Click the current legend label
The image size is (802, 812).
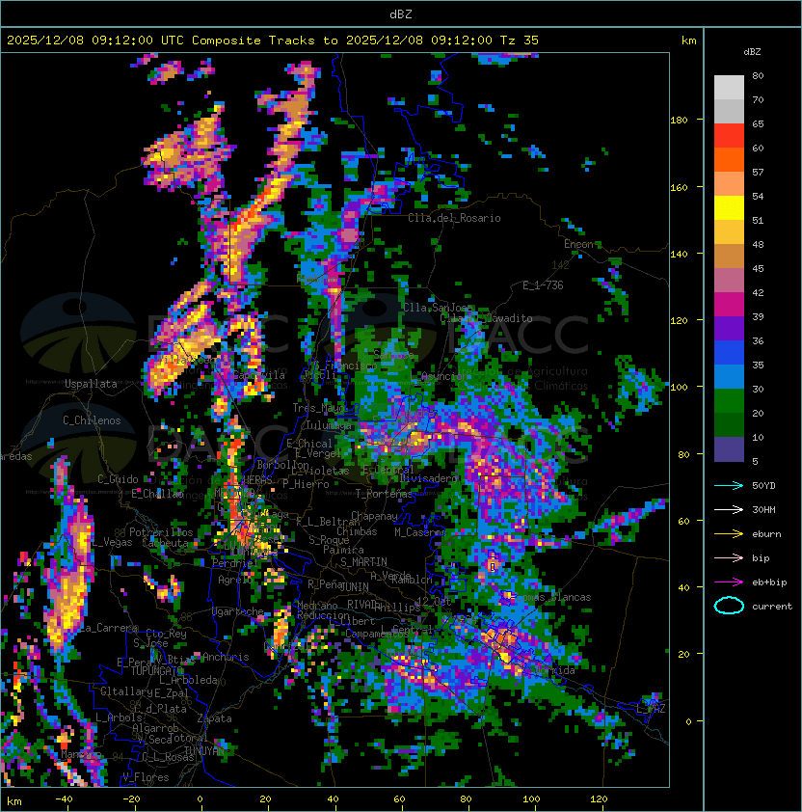[772, 607]
